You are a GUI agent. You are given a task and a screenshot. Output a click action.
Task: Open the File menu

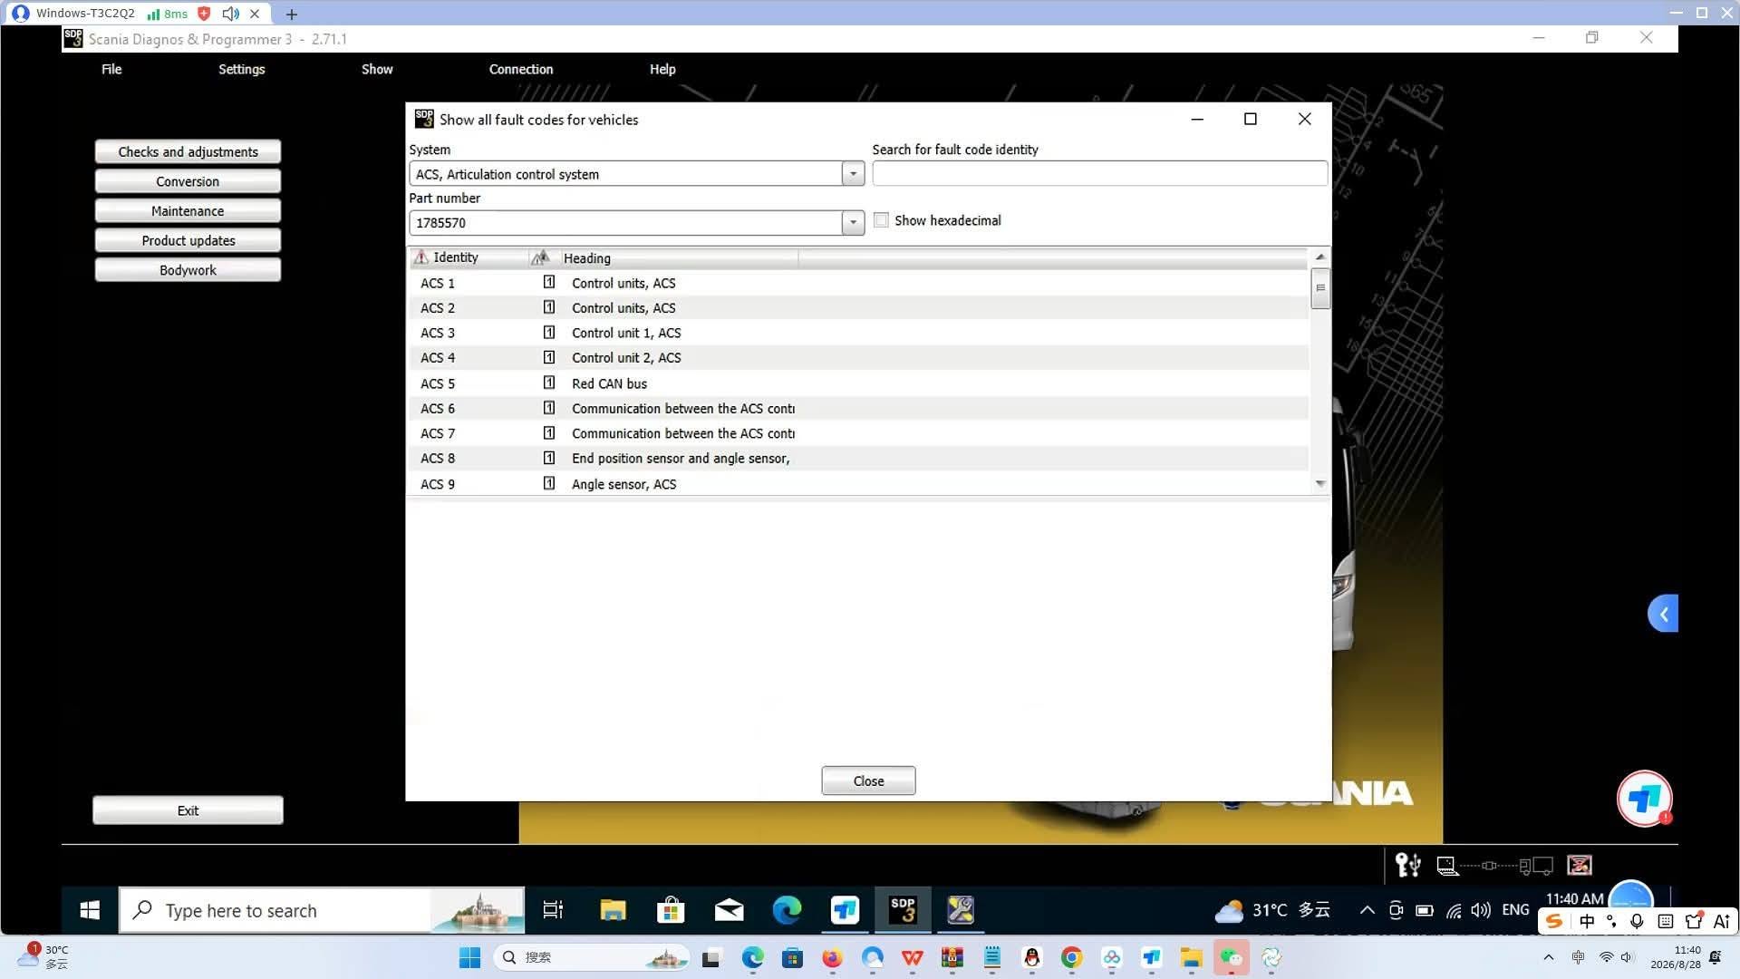point(111,69)
